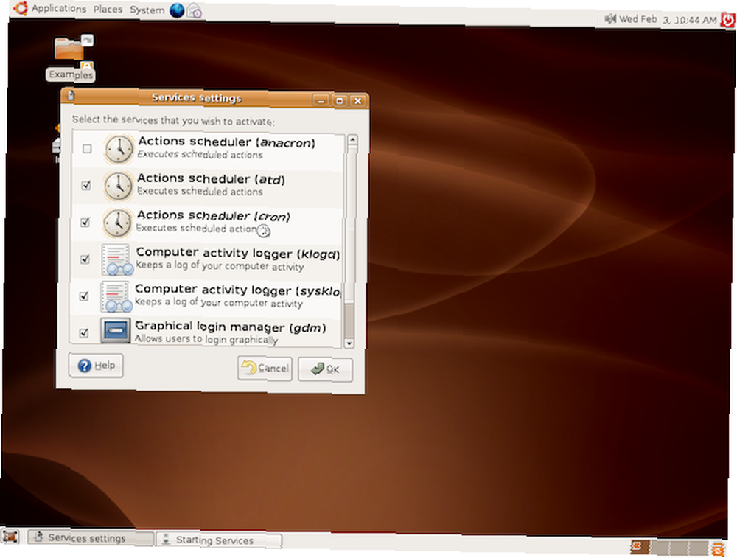Open the Places menu

[108, 10]
